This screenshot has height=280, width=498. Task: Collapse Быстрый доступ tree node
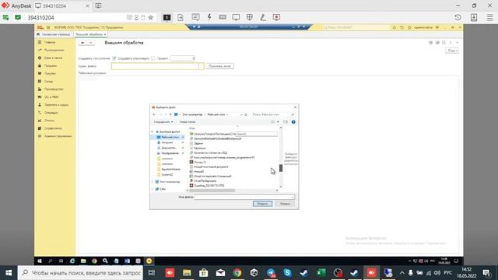coord(153,131)
